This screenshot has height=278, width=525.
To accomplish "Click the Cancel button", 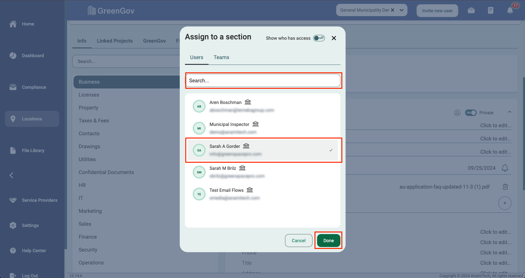I will (x=298, y=241).
